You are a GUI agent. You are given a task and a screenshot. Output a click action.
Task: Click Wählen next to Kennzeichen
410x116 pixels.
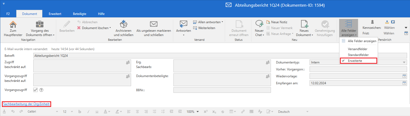tap(389, 28)
